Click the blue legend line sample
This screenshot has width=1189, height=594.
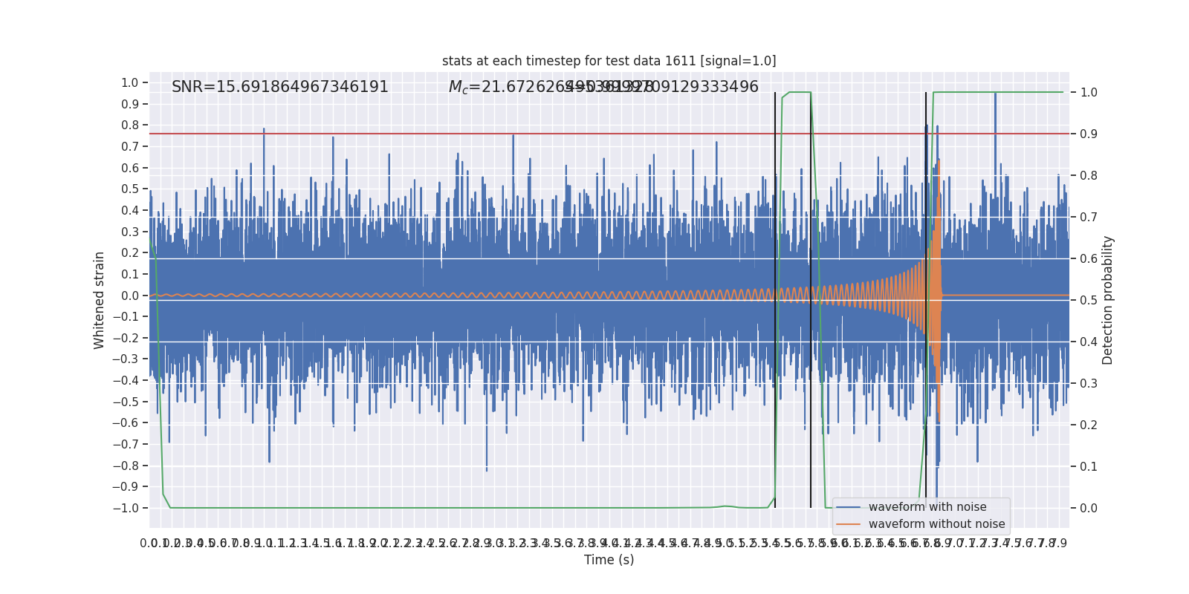click(849, 507)
